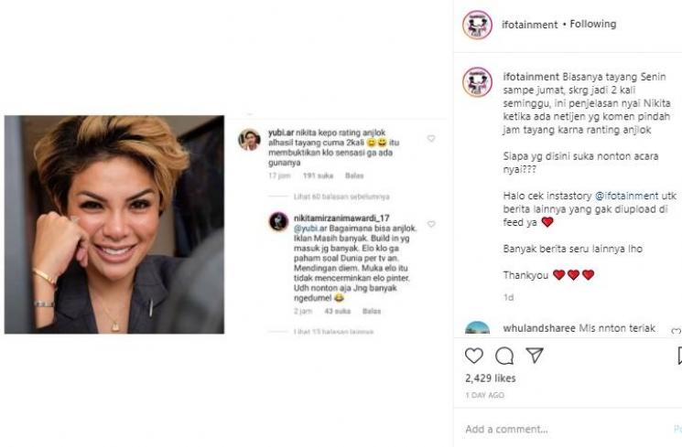The height and width of the screenshot is (447, 682).
Task: Click the "1d" timestamp under the caption
Action: 508,297
